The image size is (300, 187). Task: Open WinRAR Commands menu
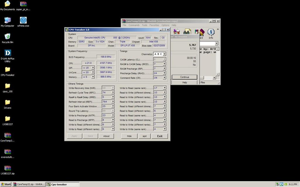(134, 25)
